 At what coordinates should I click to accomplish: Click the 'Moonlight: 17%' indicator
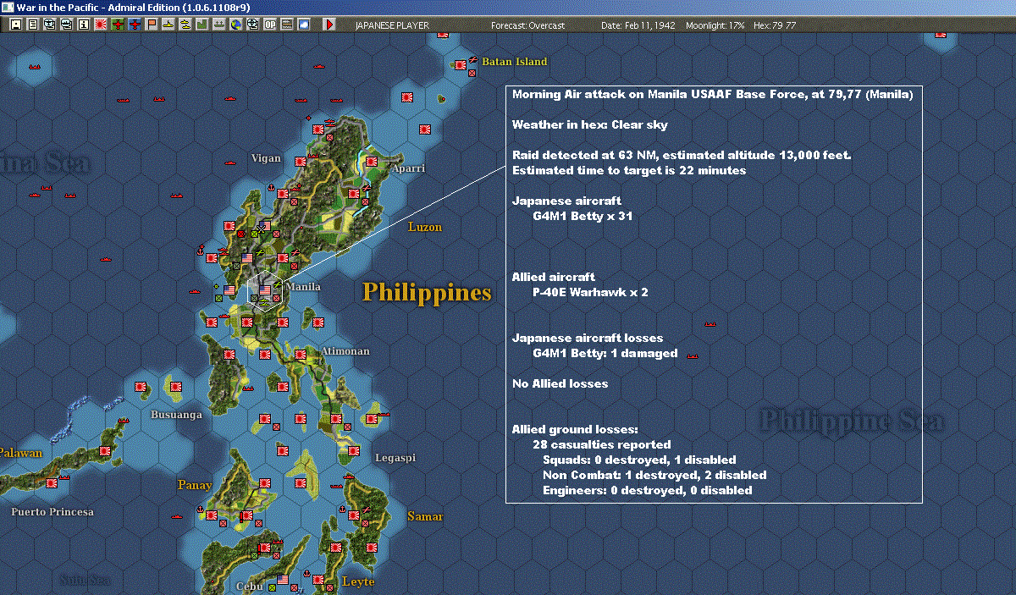(715, 25)
